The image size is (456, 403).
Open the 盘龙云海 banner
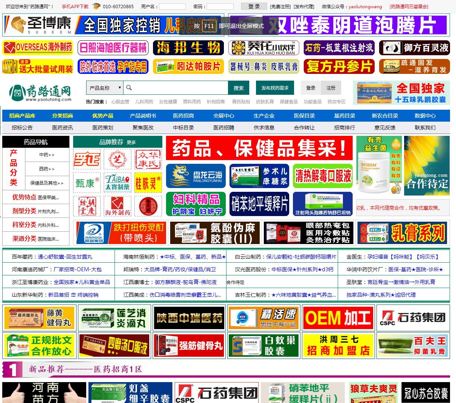coord(196,176)
